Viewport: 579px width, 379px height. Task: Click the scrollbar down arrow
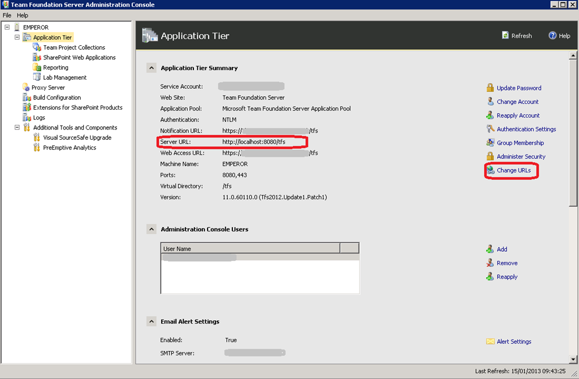573,359
